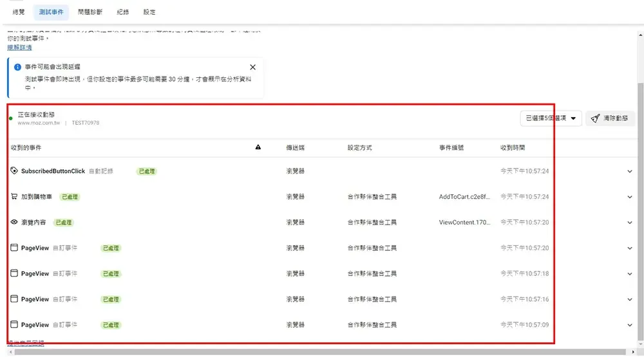Image resolution: width=644 pixels, height=357 pixels.
Task: Click the blue info icon in notice
Action: 17,67
